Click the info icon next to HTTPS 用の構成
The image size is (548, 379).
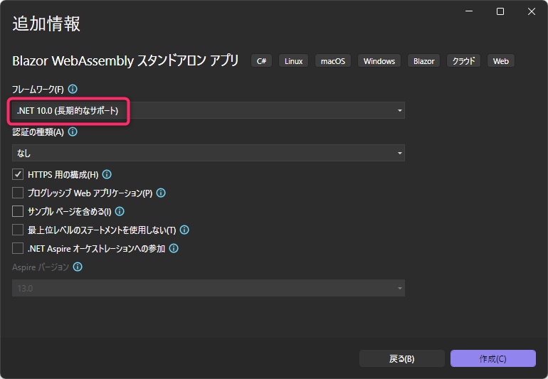click(x=107, y=174)
